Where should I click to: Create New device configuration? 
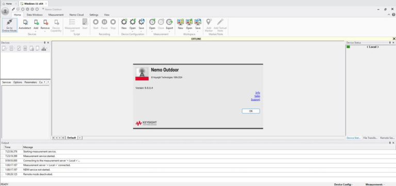pyautogui.click(x=124, y=24)
